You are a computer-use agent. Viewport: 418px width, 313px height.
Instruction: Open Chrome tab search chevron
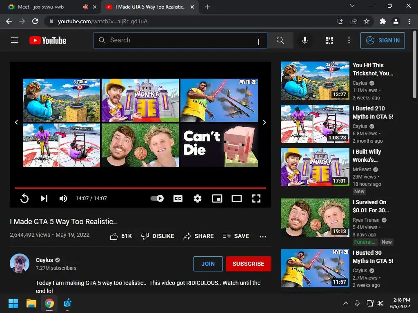pos(352,6)
